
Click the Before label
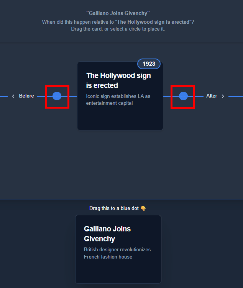[x=26, y=96]
